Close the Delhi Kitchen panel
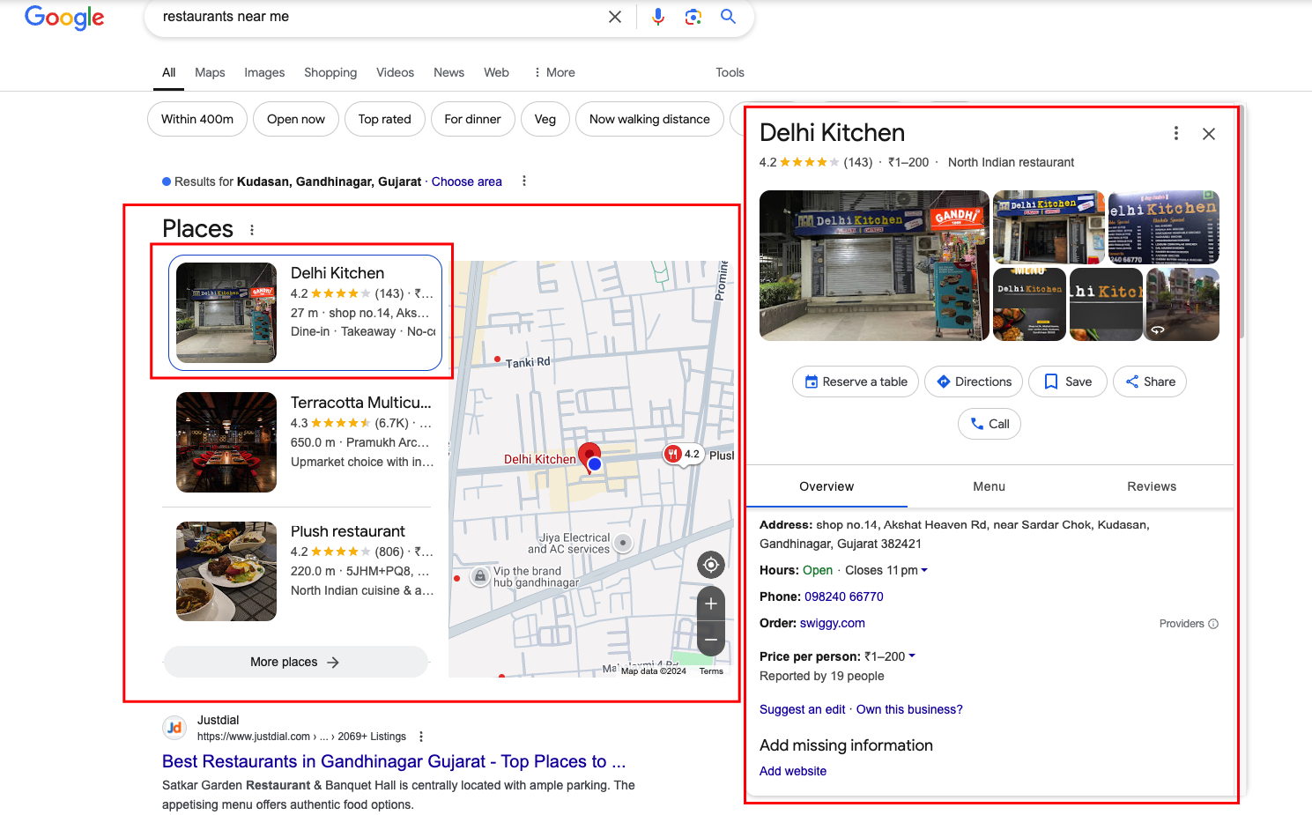This screenshot has width=1312, height=815. [x=1209, y=134]
